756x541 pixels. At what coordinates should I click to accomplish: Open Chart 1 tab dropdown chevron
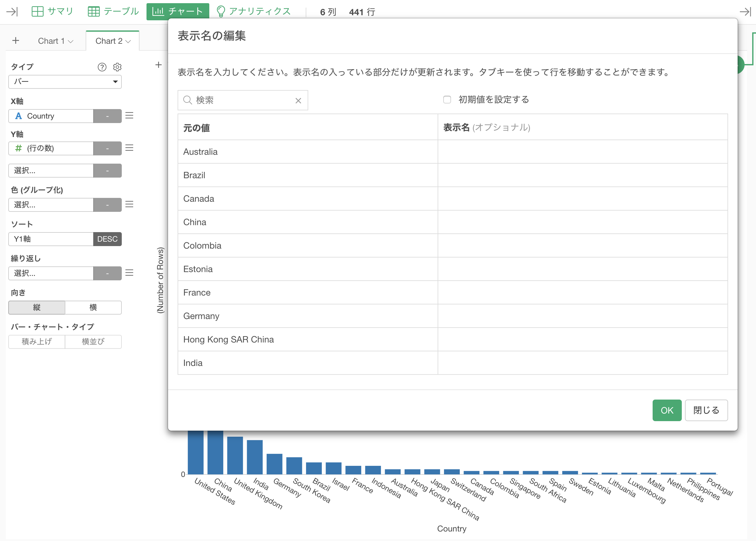point(71,41)
